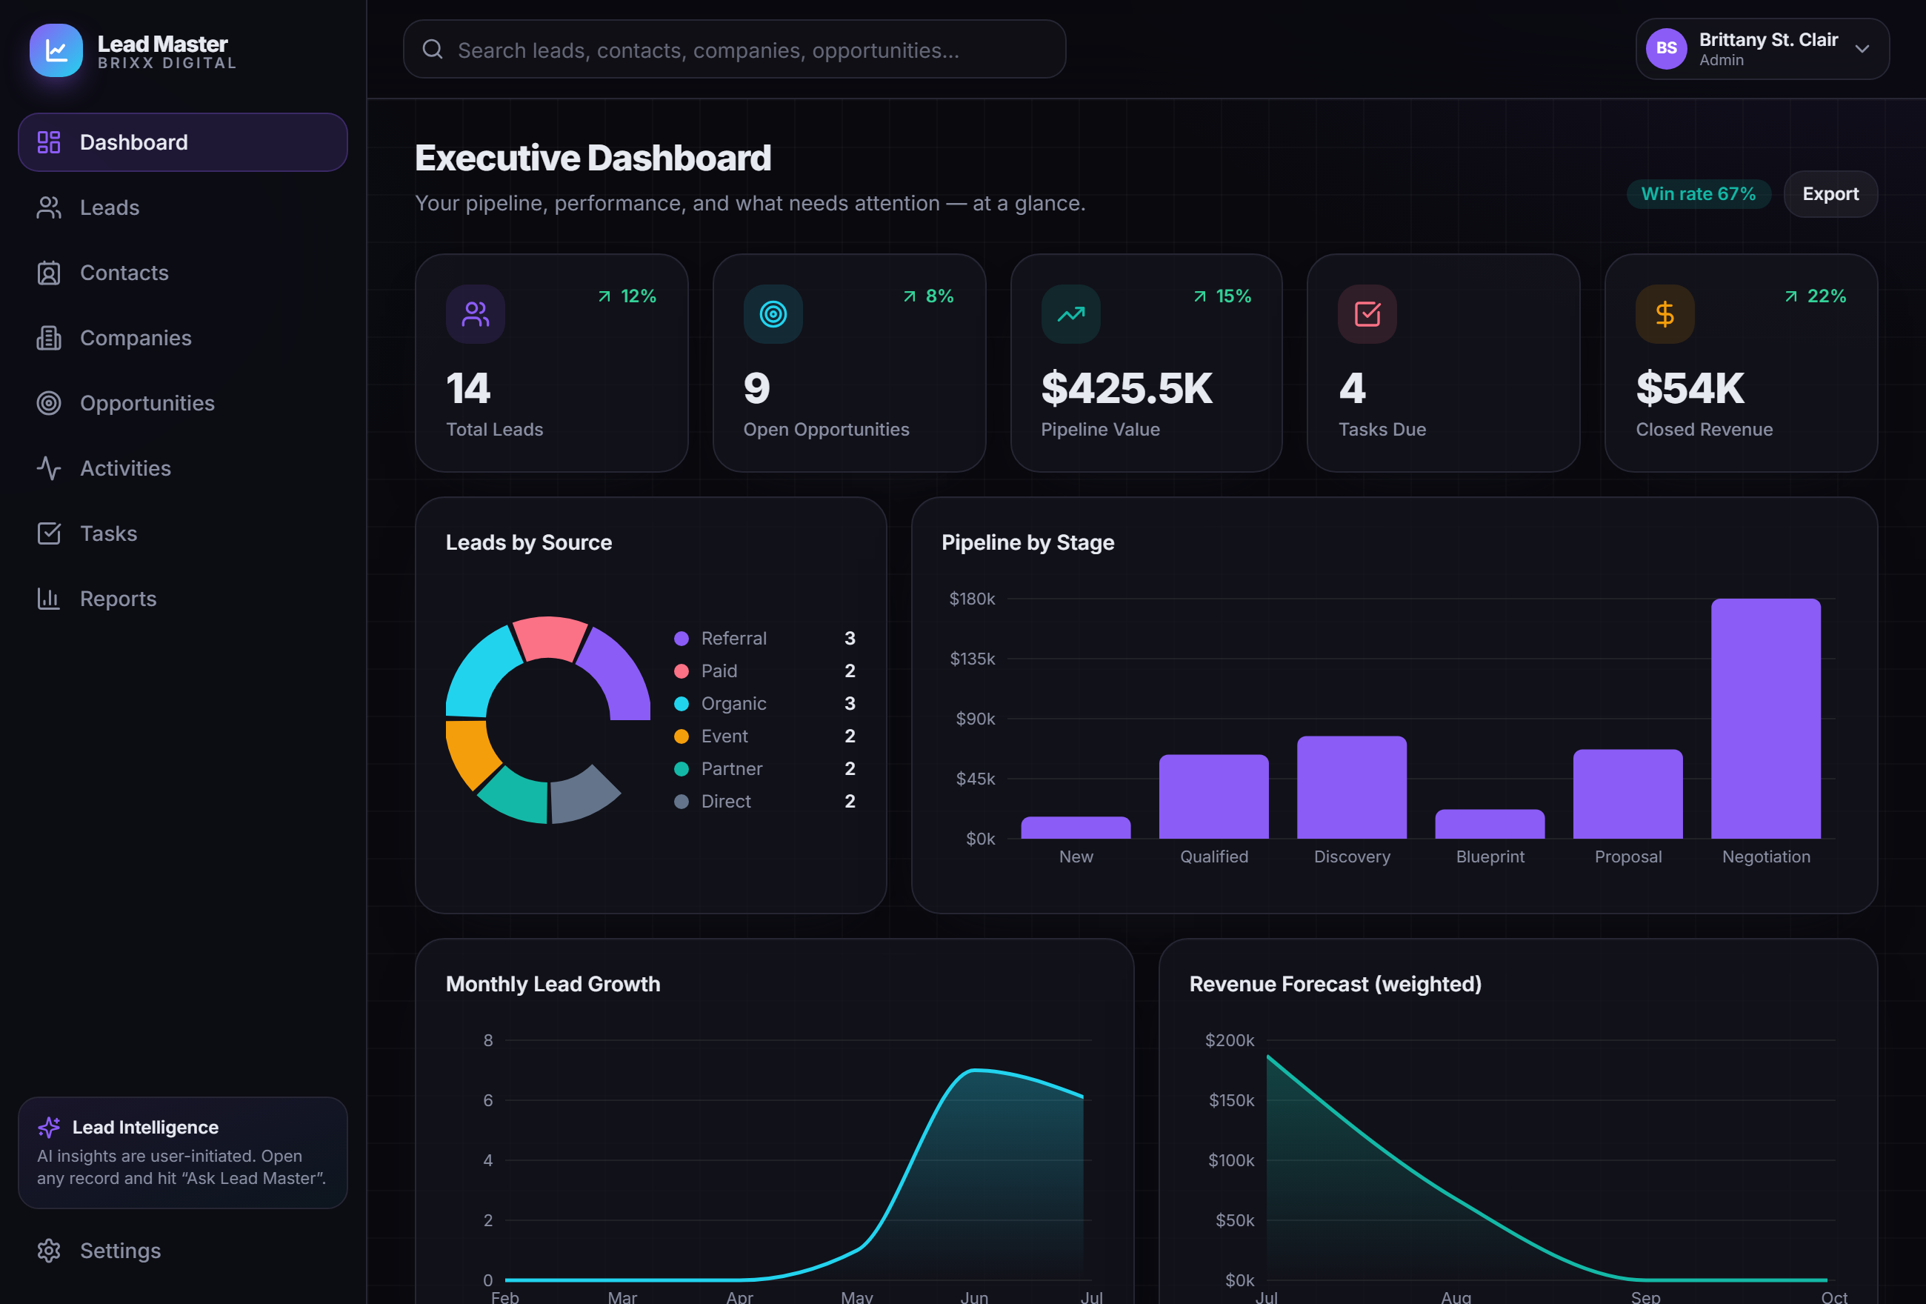Open the user account dropdown chevron
1926x1304 pixels.
coord(1862,49)
